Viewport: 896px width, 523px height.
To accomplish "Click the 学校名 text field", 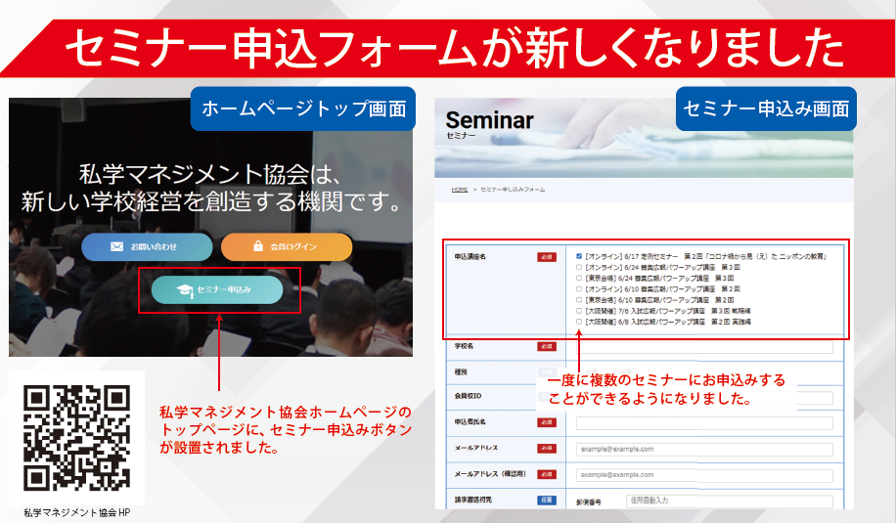I will [x=704, y=347].
